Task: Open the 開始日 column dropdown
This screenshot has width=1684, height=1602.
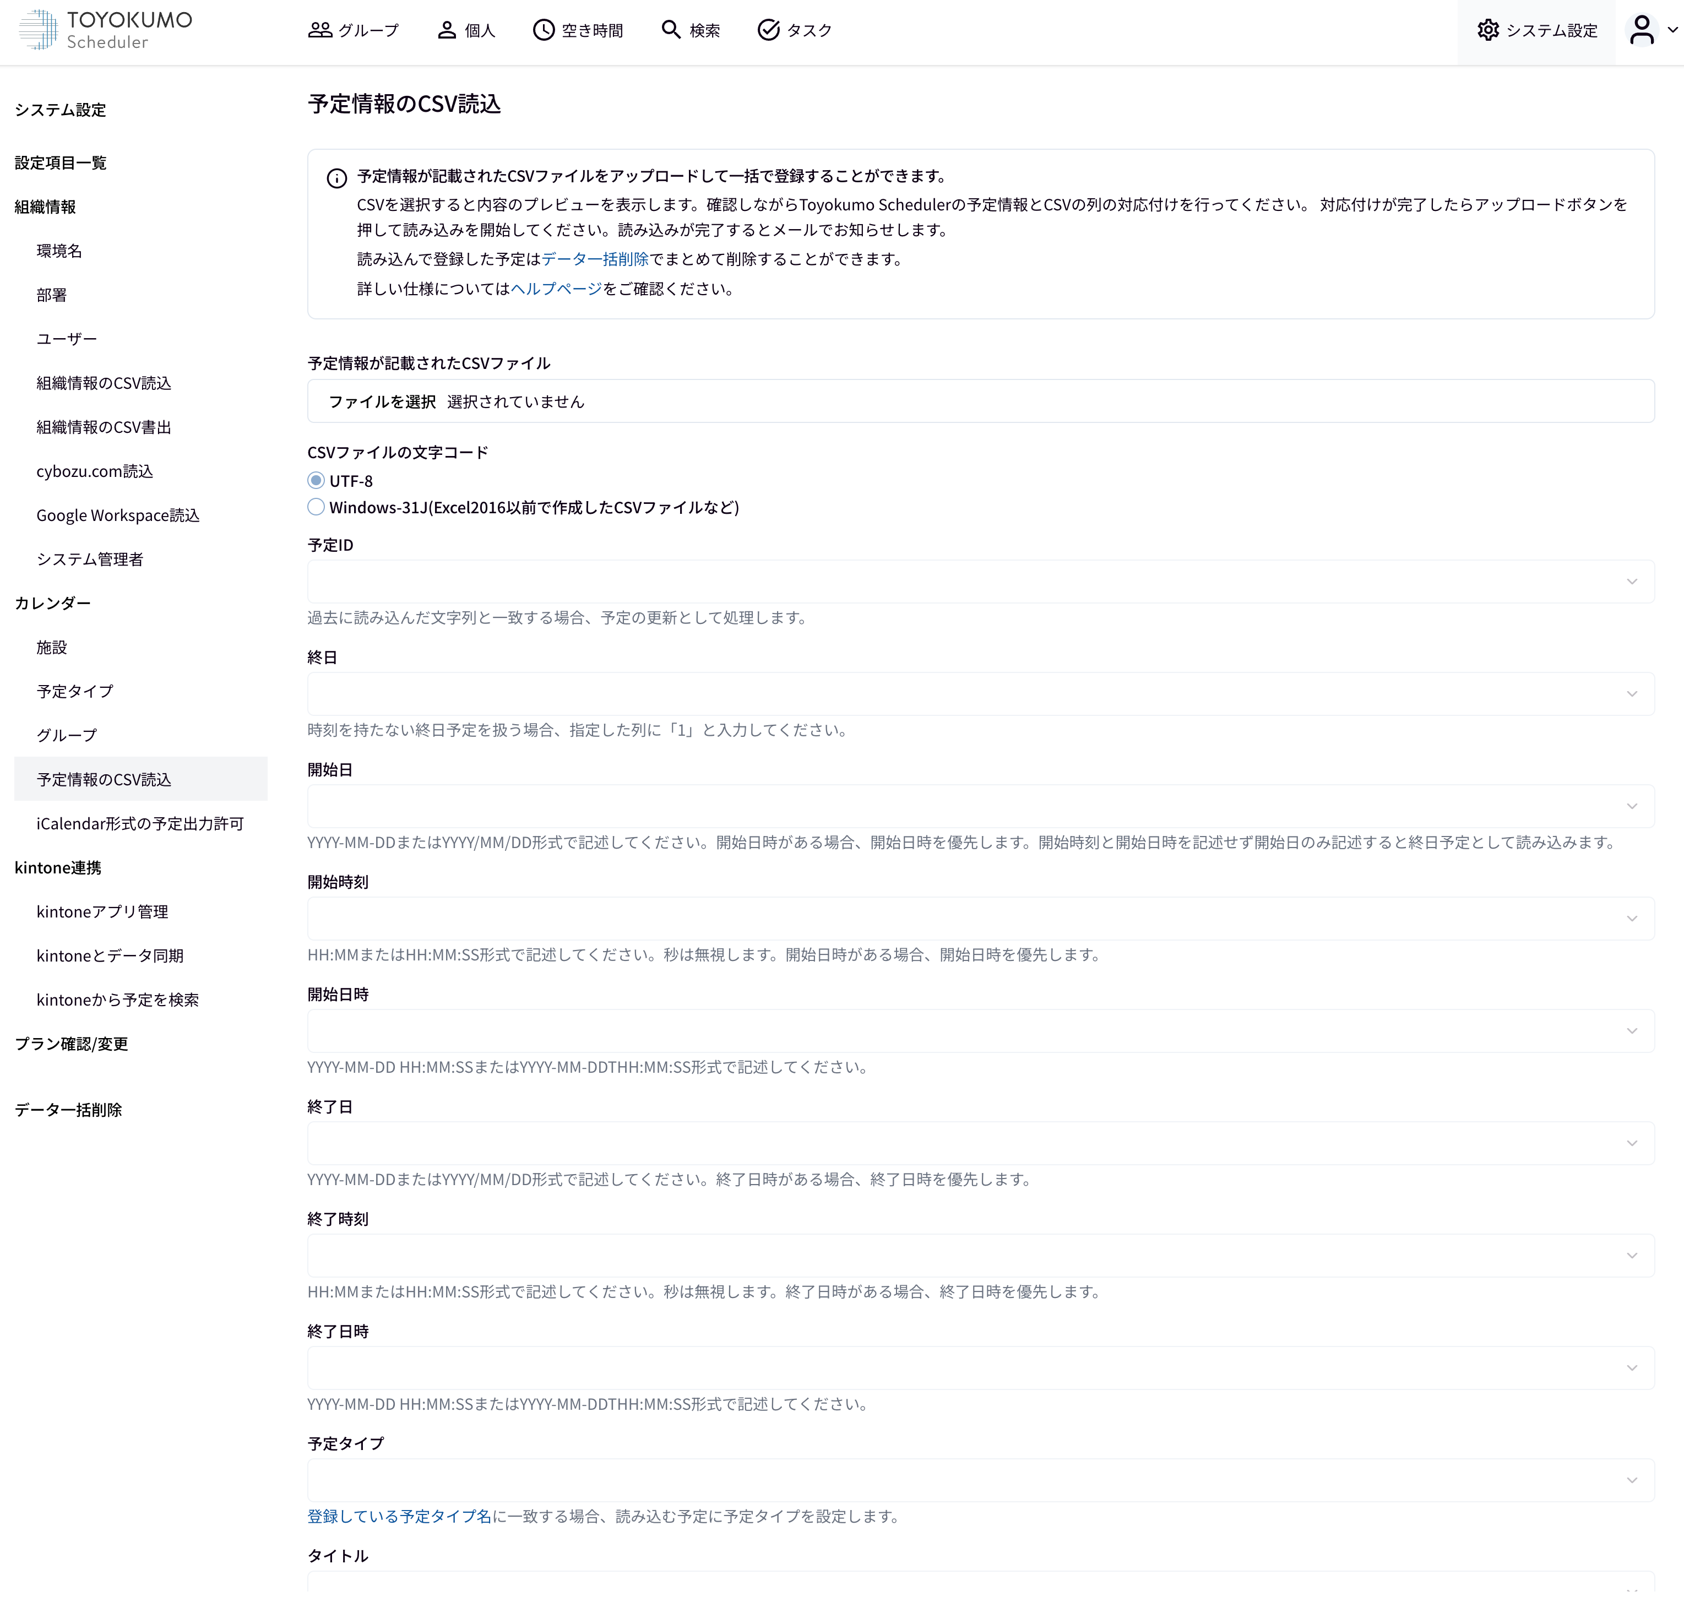Action: [x=980, y=806]
